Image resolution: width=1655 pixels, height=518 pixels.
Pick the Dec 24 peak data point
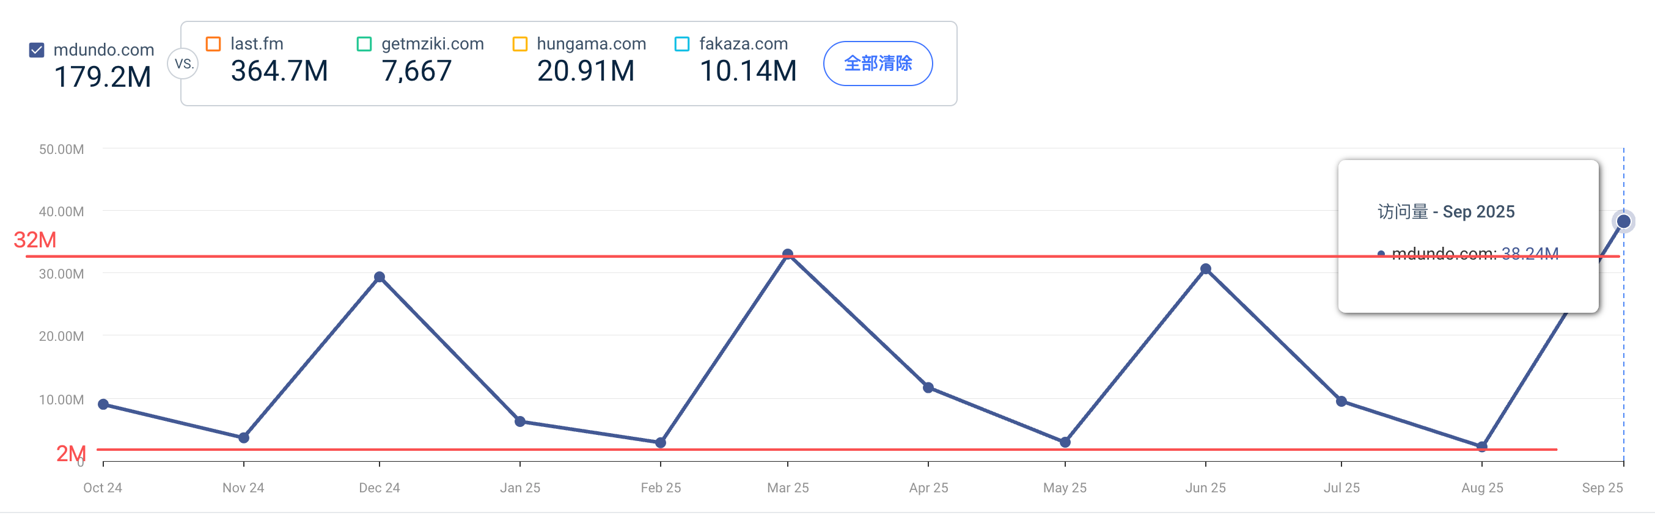point(379,277)
